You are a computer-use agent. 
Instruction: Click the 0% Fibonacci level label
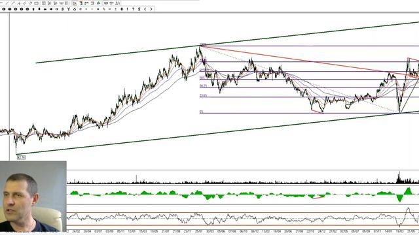201,112
